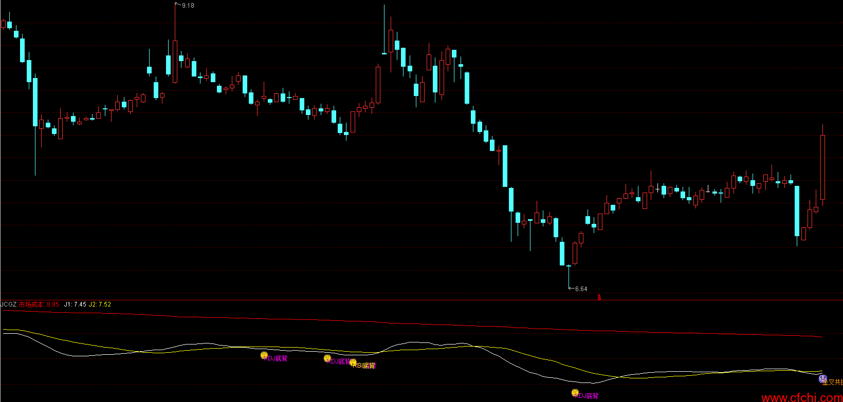Click the 市场成本: 8.85 readout

click(x=39, y=304)
